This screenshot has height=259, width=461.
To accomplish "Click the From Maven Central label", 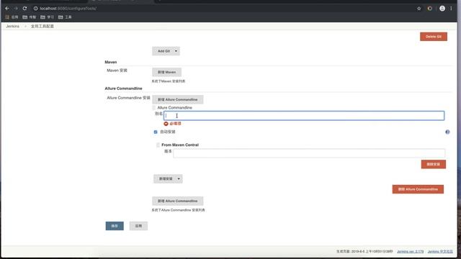I will coord(180,145).
